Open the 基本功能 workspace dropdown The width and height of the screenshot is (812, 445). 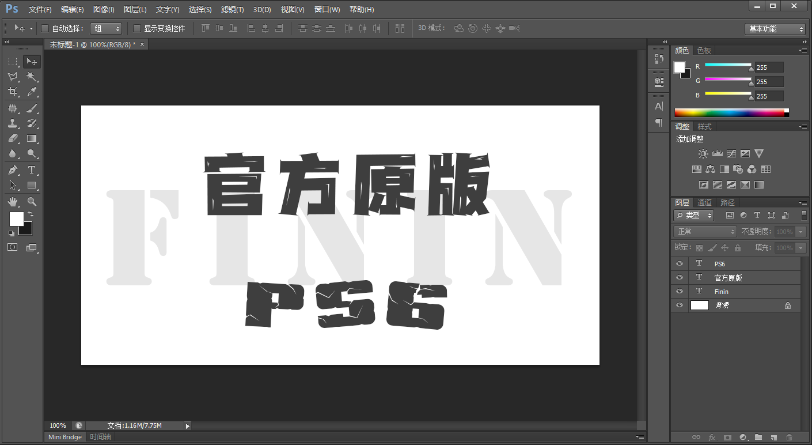(775, 29)
